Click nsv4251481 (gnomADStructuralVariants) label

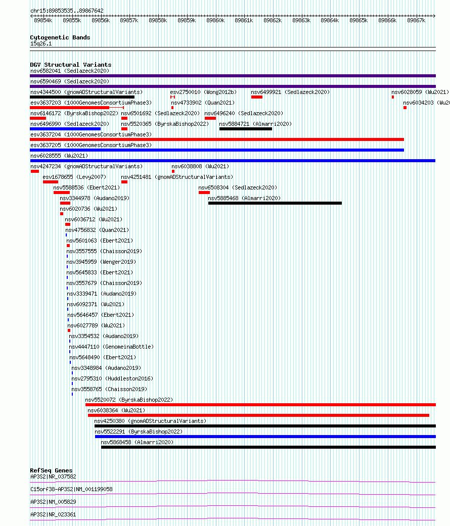(x=177, y=177)
